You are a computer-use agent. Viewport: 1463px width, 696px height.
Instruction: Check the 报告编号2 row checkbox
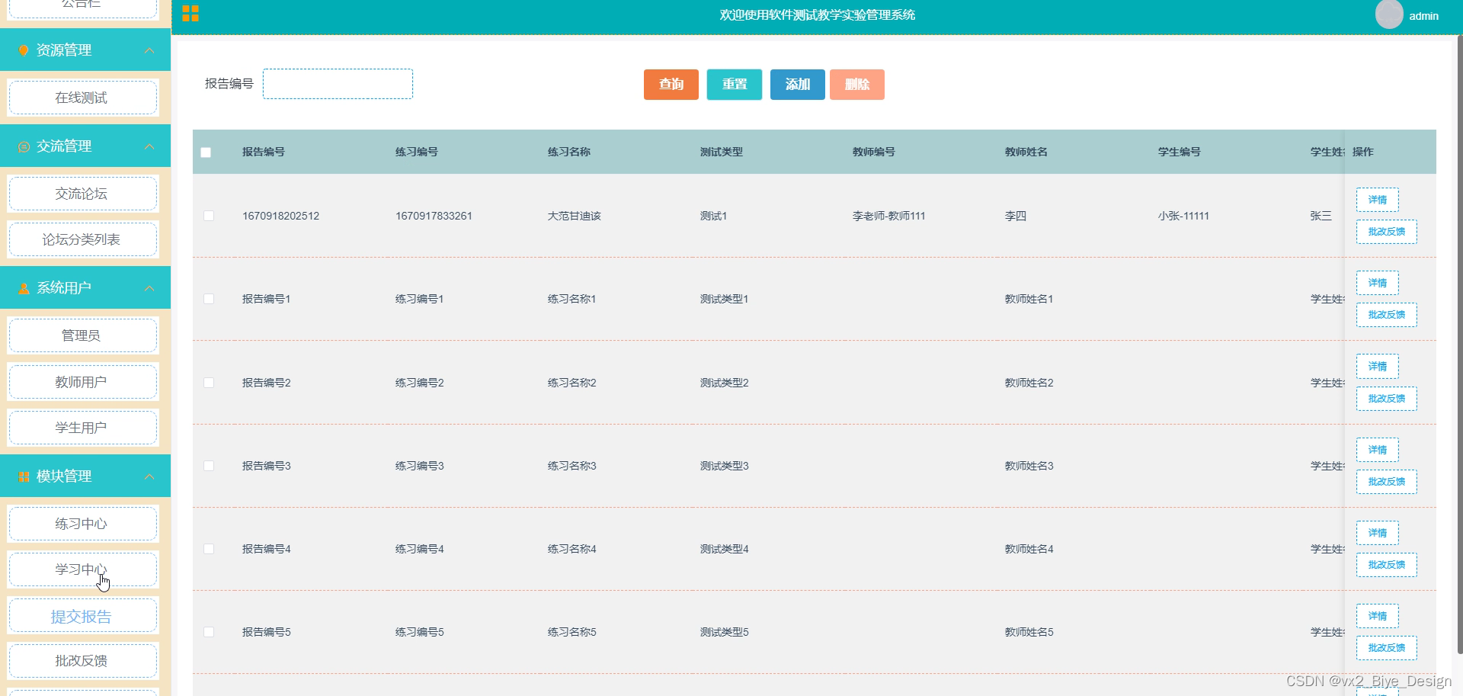pyautogui.click(x=209, y=383)
